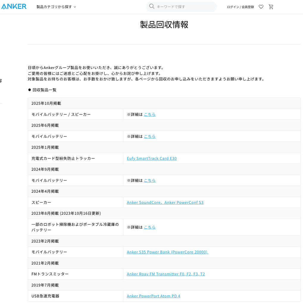This screenshot has height=305, width=303.
Task: Open Anker 535 Power Bank recall link
Action: (167, 252)
